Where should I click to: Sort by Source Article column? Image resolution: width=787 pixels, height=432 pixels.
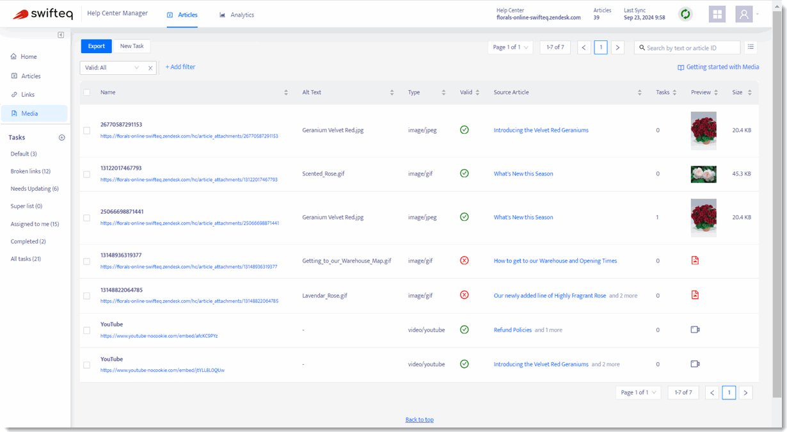(x=639, y=92)
